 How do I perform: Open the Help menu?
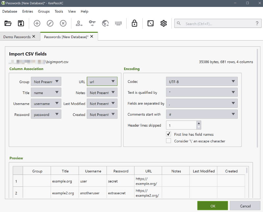pyautogui.click(x=84, y=12)
